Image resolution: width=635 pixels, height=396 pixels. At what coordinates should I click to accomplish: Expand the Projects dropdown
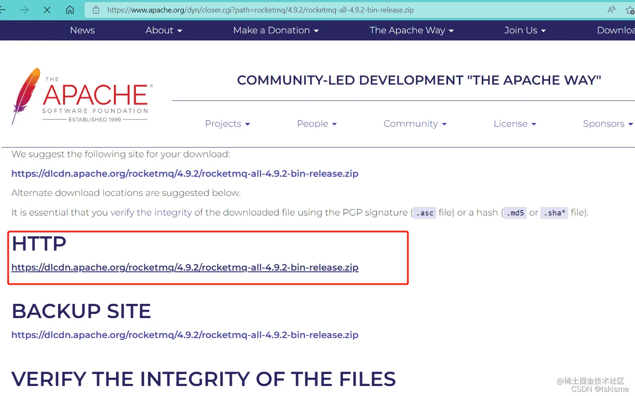228,124
